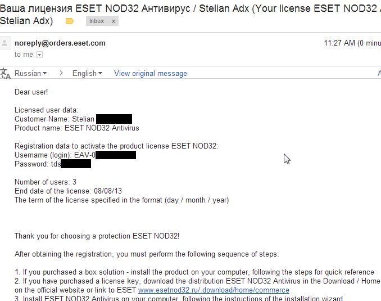Remove the Inbox label with its x
Screen dimensions: 381x301
[114, 21]
